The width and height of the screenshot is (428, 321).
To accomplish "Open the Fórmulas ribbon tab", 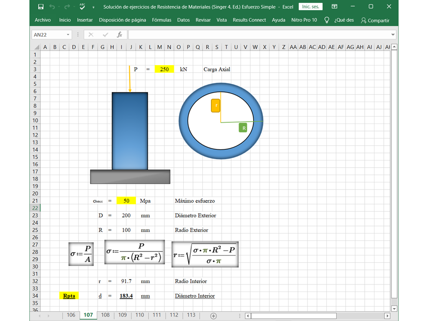I will tap(161, 20).
